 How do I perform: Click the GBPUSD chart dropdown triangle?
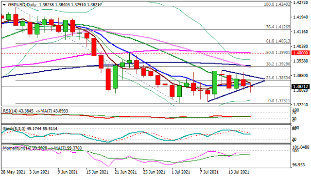click(4, 5)
